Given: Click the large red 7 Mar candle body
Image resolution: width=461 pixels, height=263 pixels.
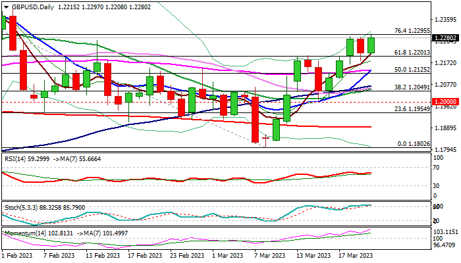Looking at the screenshot, I should (x=256, y=120).
